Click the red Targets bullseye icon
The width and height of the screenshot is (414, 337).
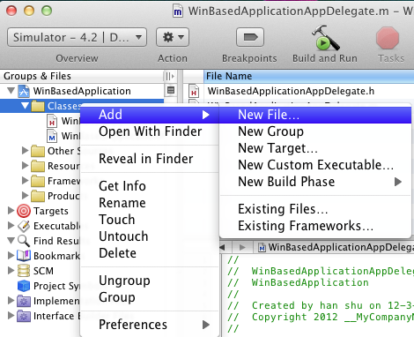pos(24,211)
